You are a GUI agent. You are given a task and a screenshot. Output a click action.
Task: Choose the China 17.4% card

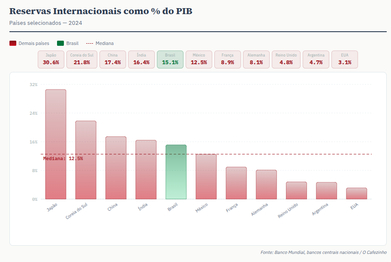[113, 60]
